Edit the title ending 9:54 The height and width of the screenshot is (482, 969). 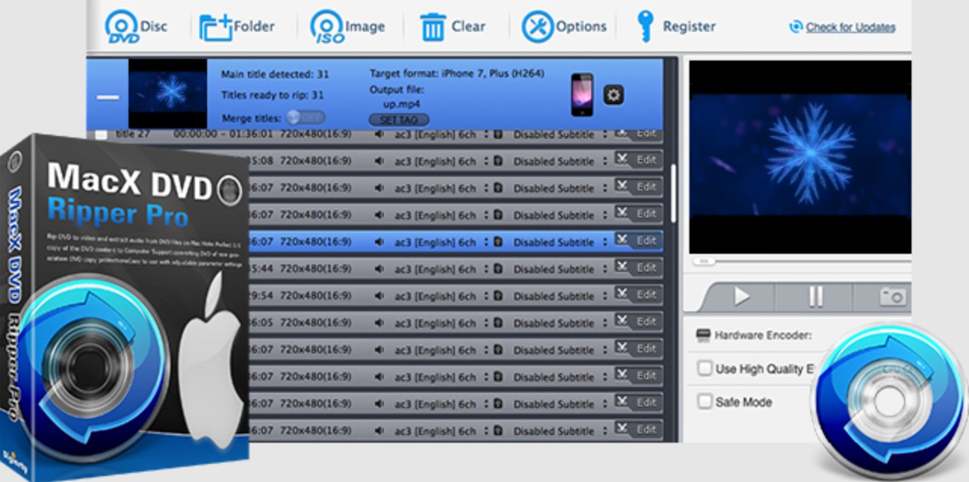click(x=639, y=295)
